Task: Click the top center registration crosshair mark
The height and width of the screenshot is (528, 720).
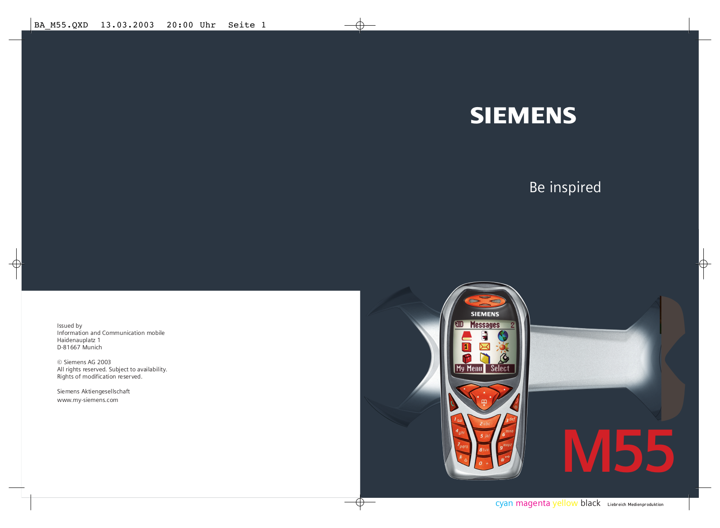Action: pyautogui.click(x=360, y=25)
